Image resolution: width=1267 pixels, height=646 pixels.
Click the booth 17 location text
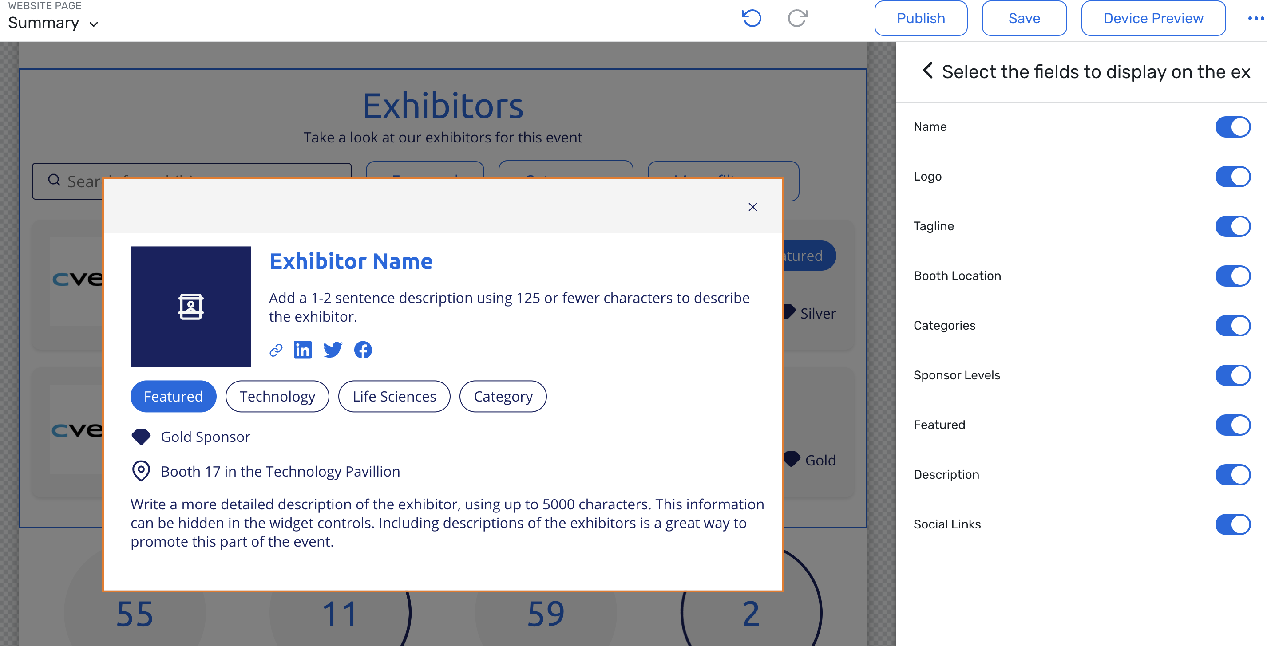pos(281,471)
